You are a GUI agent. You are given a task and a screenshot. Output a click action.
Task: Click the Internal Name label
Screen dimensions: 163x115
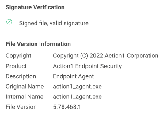[25, 97]
